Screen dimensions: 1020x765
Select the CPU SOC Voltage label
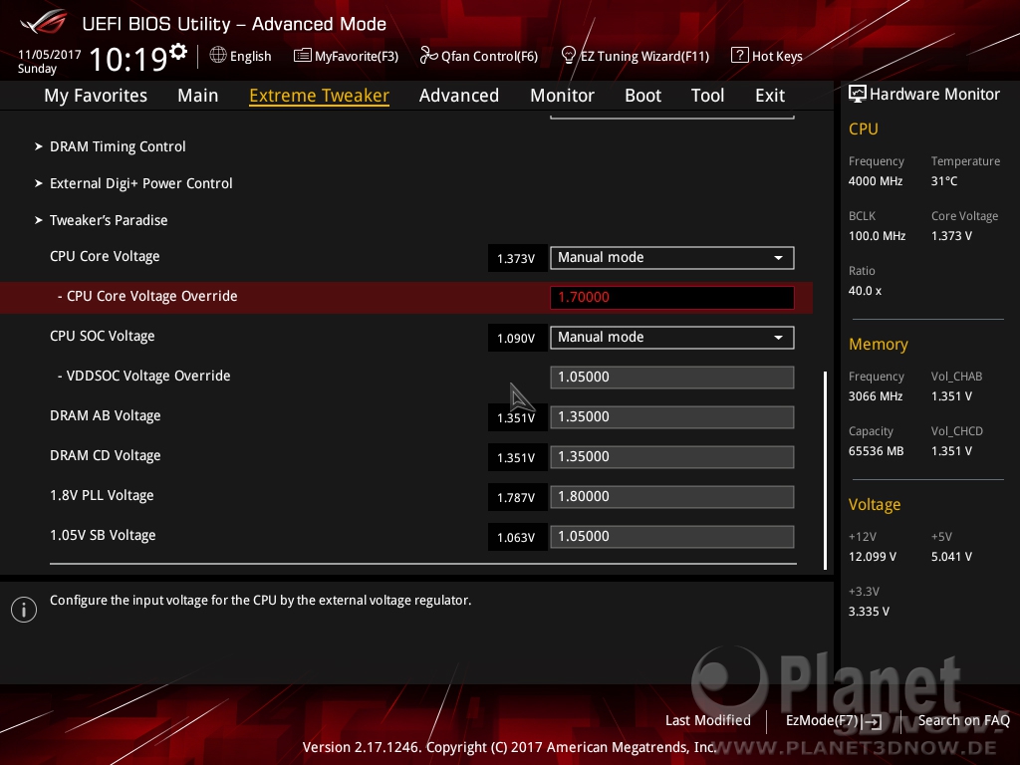pyautogui.click(x=103, y=336)
